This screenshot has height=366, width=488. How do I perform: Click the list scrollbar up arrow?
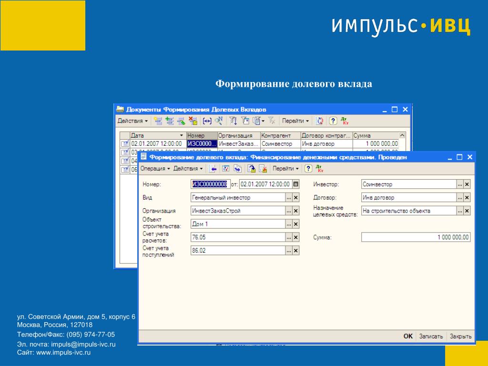pyautogui.click(x=402, y=136)
